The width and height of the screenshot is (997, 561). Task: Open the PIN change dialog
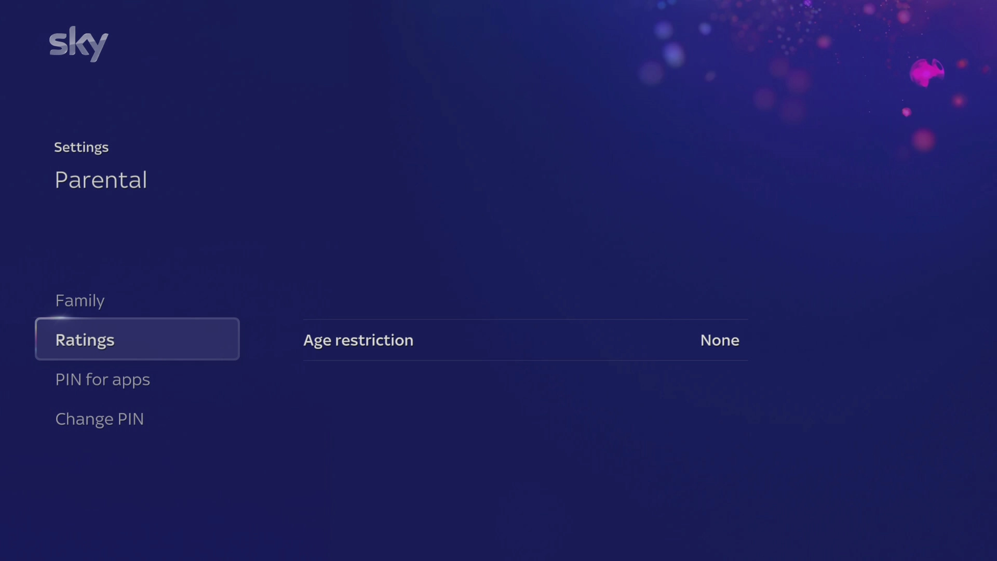tap(99, 419)
